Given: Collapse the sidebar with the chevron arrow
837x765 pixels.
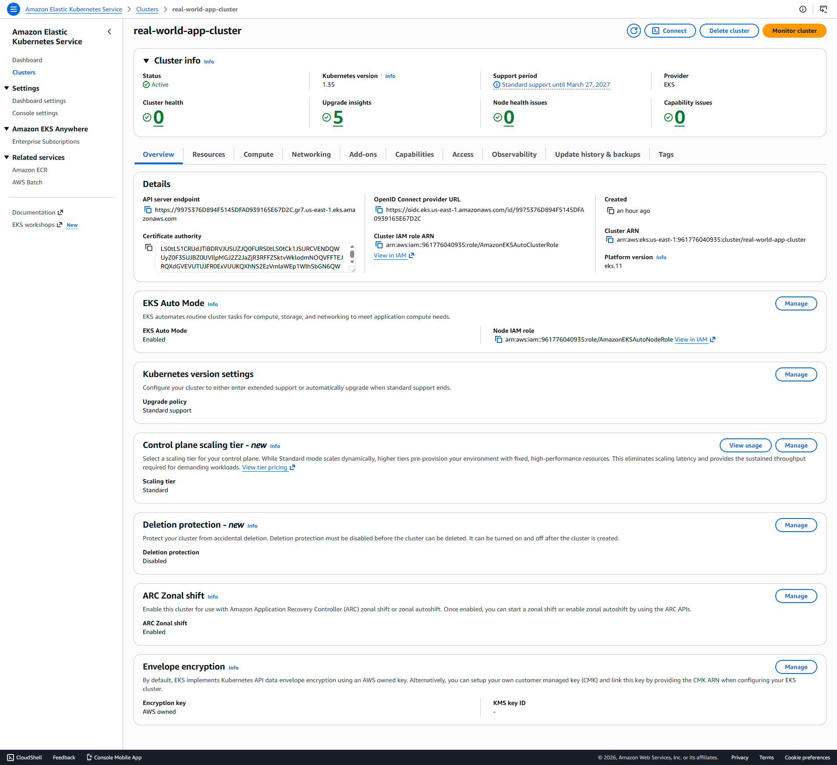Looking at the screenshot, I should 109,32.
